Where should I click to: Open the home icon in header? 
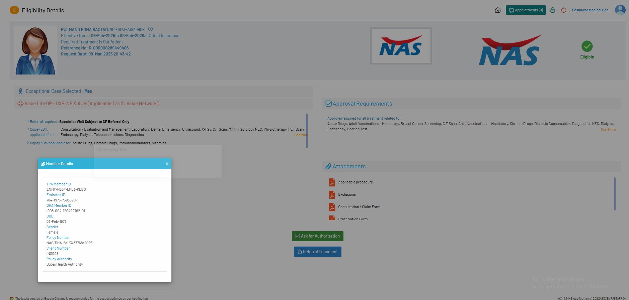point(498,10)
